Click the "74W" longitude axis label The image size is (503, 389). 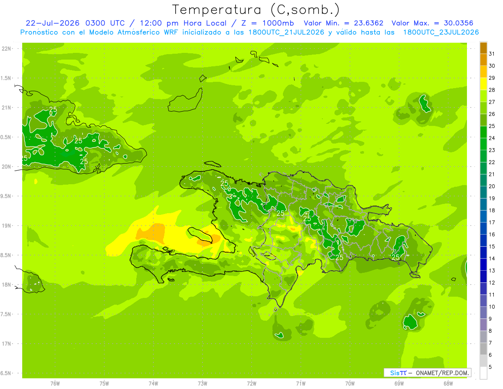click(153, 384)
